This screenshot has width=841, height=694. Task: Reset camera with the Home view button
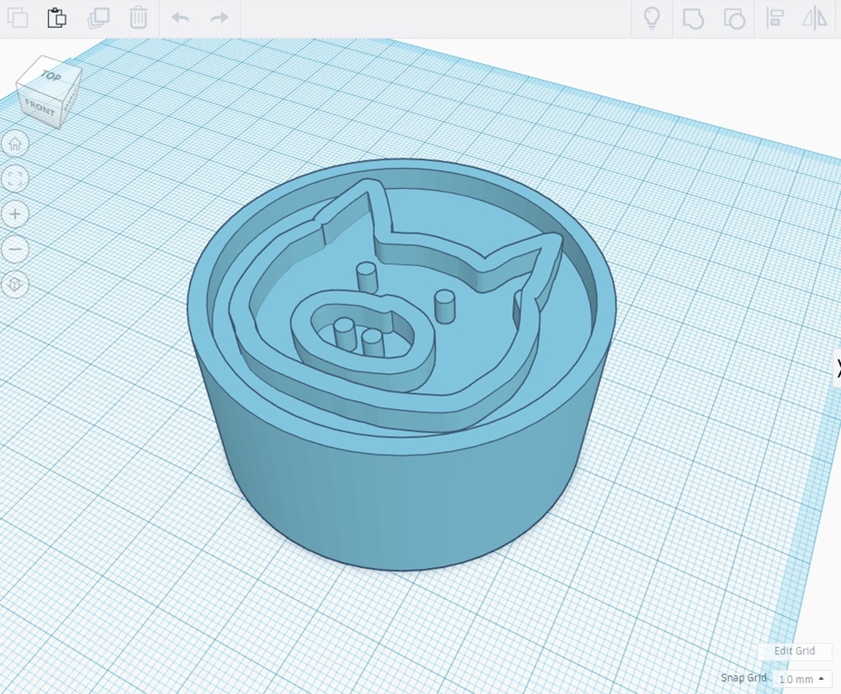[x=15, y=144]
